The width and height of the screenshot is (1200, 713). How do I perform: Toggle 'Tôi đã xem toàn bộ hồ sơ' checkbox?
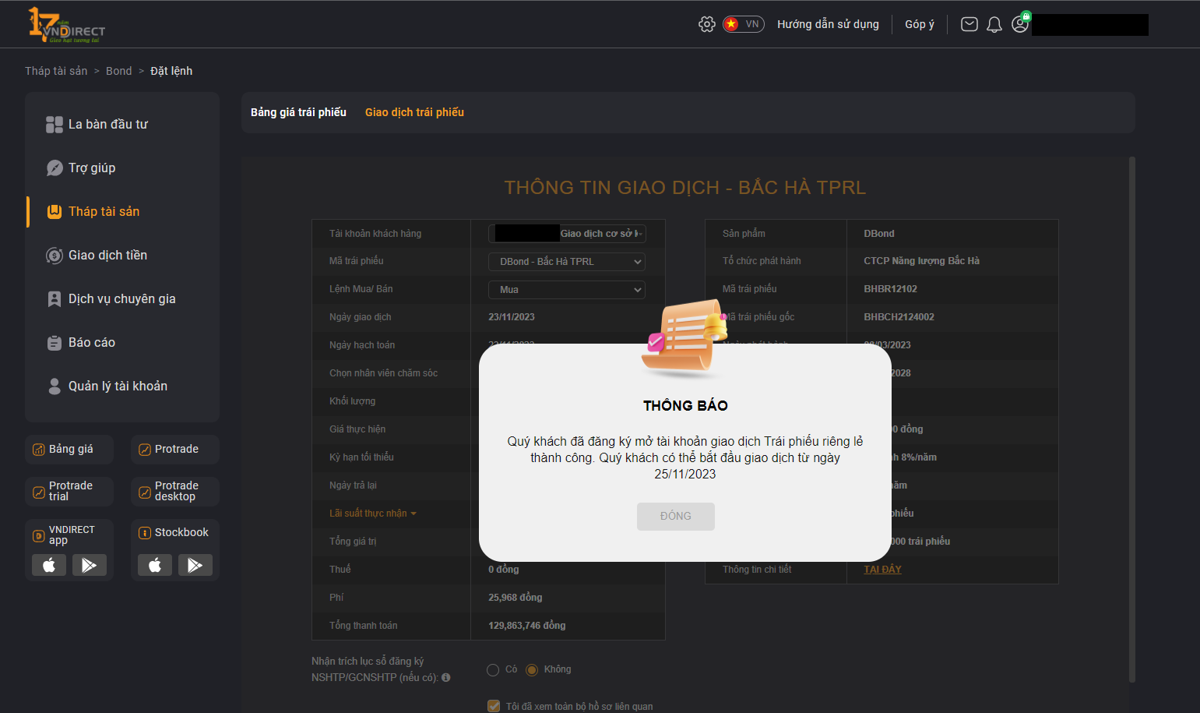494,706
